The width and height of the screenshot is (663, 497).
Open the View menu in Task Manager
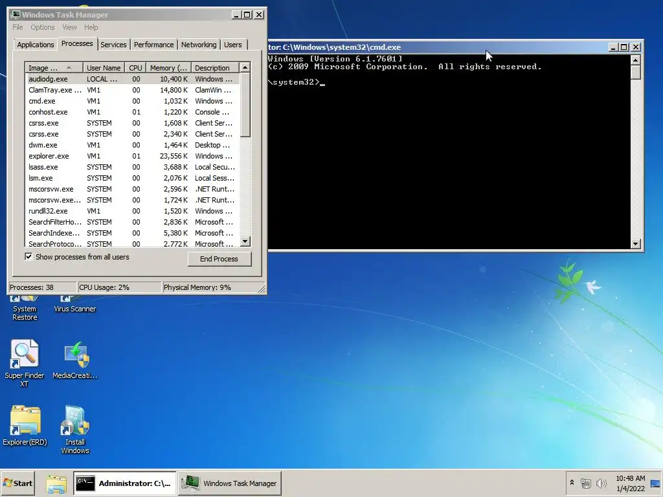69,27
